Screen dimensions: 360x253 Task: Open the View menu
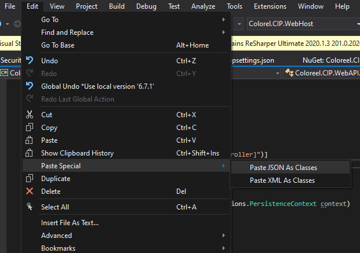coord(57,6)
